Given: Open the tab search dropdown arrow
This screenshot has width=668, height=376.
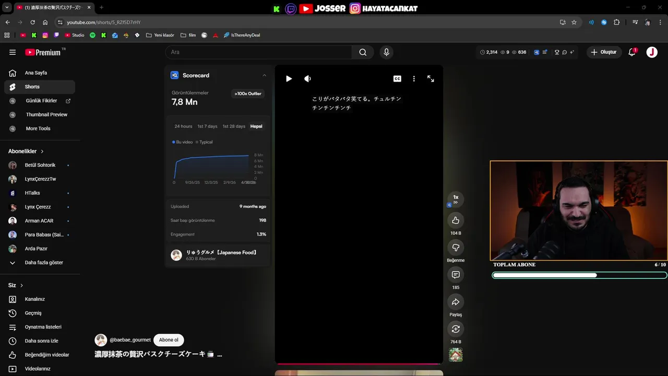Looking at the screenshot, I should [7, 7].
